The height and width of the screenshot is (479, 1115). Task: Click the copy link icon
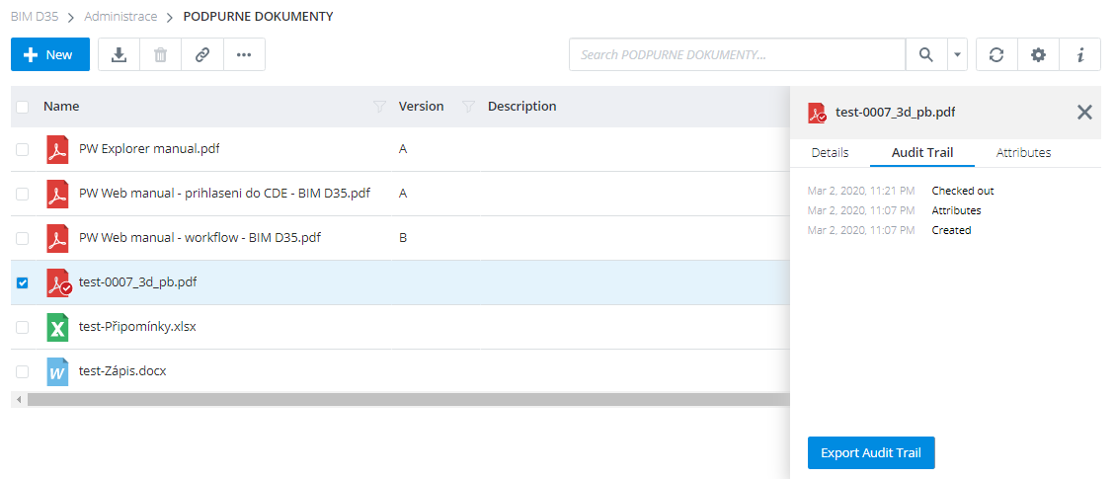(x=202, y=55)
